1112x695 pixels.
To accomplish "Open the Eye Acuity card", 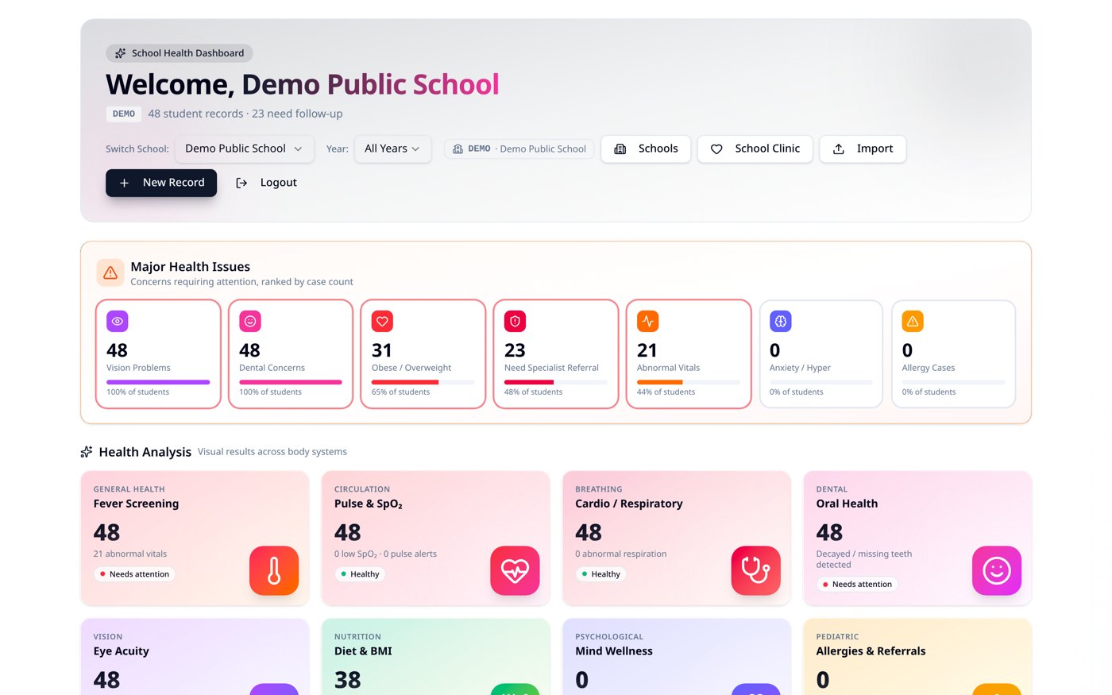I will [x=195, y=657].
